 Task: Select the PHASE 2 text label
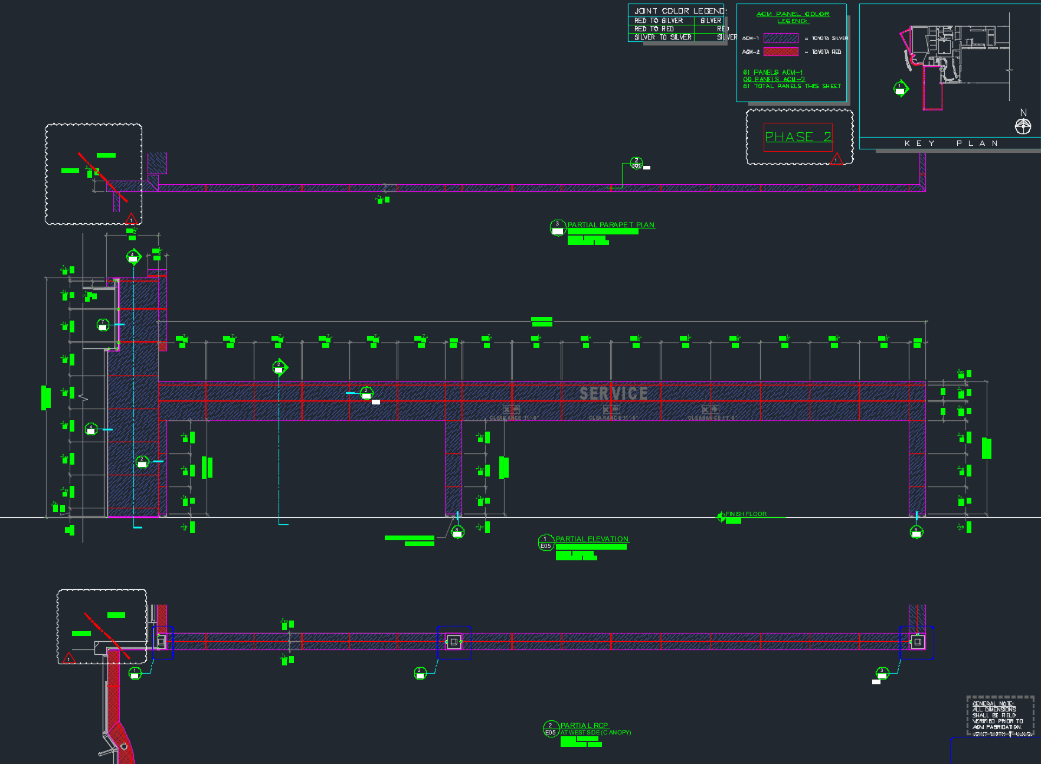click(798, 137)
